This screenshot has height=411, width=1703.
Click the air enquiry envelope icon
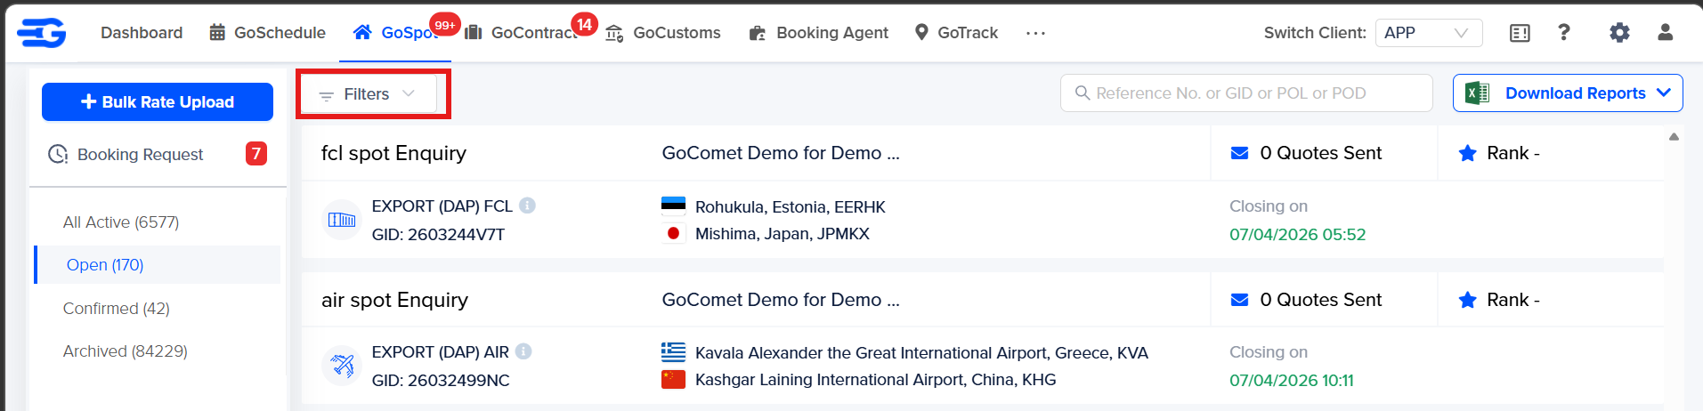[x=1239, y=300]
